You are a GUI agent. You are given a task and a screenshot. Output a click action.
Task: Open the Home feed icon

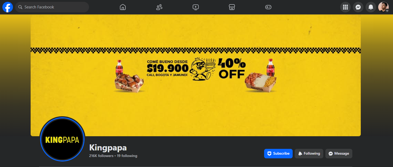click(x=123, y=7)
